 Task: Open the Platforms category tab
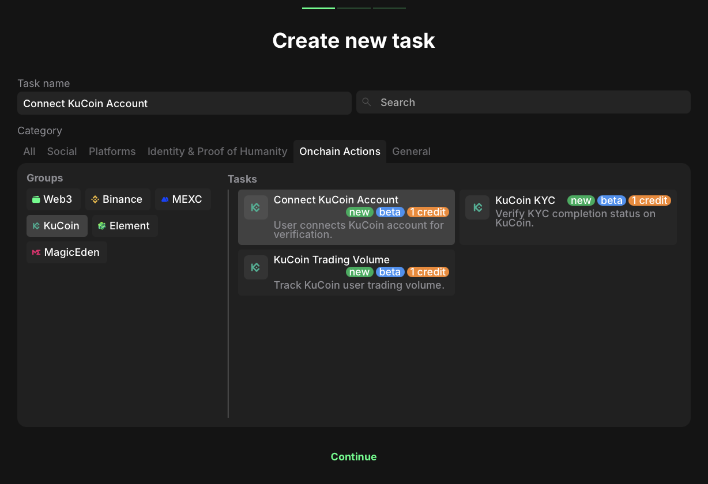pos(112,152)
